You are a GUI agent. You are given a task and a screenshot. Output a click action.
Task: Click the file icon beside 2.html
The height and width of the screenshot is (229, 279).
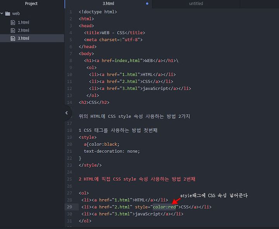pos(13,31)
